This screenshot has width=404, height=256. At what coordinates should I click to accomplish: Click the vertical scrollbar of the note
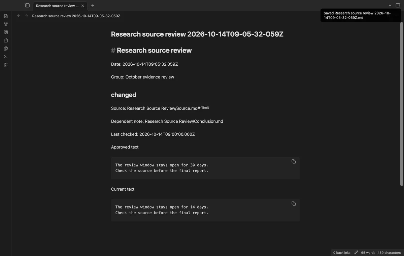401,104
